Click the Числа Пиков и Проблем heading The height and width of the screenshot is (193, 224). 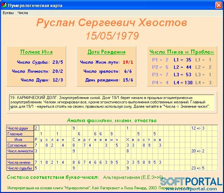pyautogui.click(x=182, y=52)
